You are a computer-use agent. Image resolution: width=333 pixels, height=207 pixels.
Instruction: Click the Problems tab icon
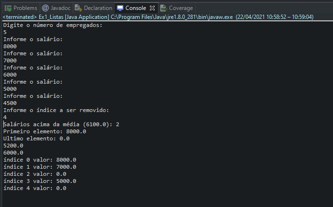[8, 8]
